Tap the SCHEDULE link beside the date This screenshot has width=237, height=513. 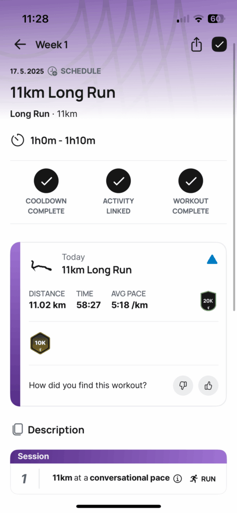tap(81, 71)
